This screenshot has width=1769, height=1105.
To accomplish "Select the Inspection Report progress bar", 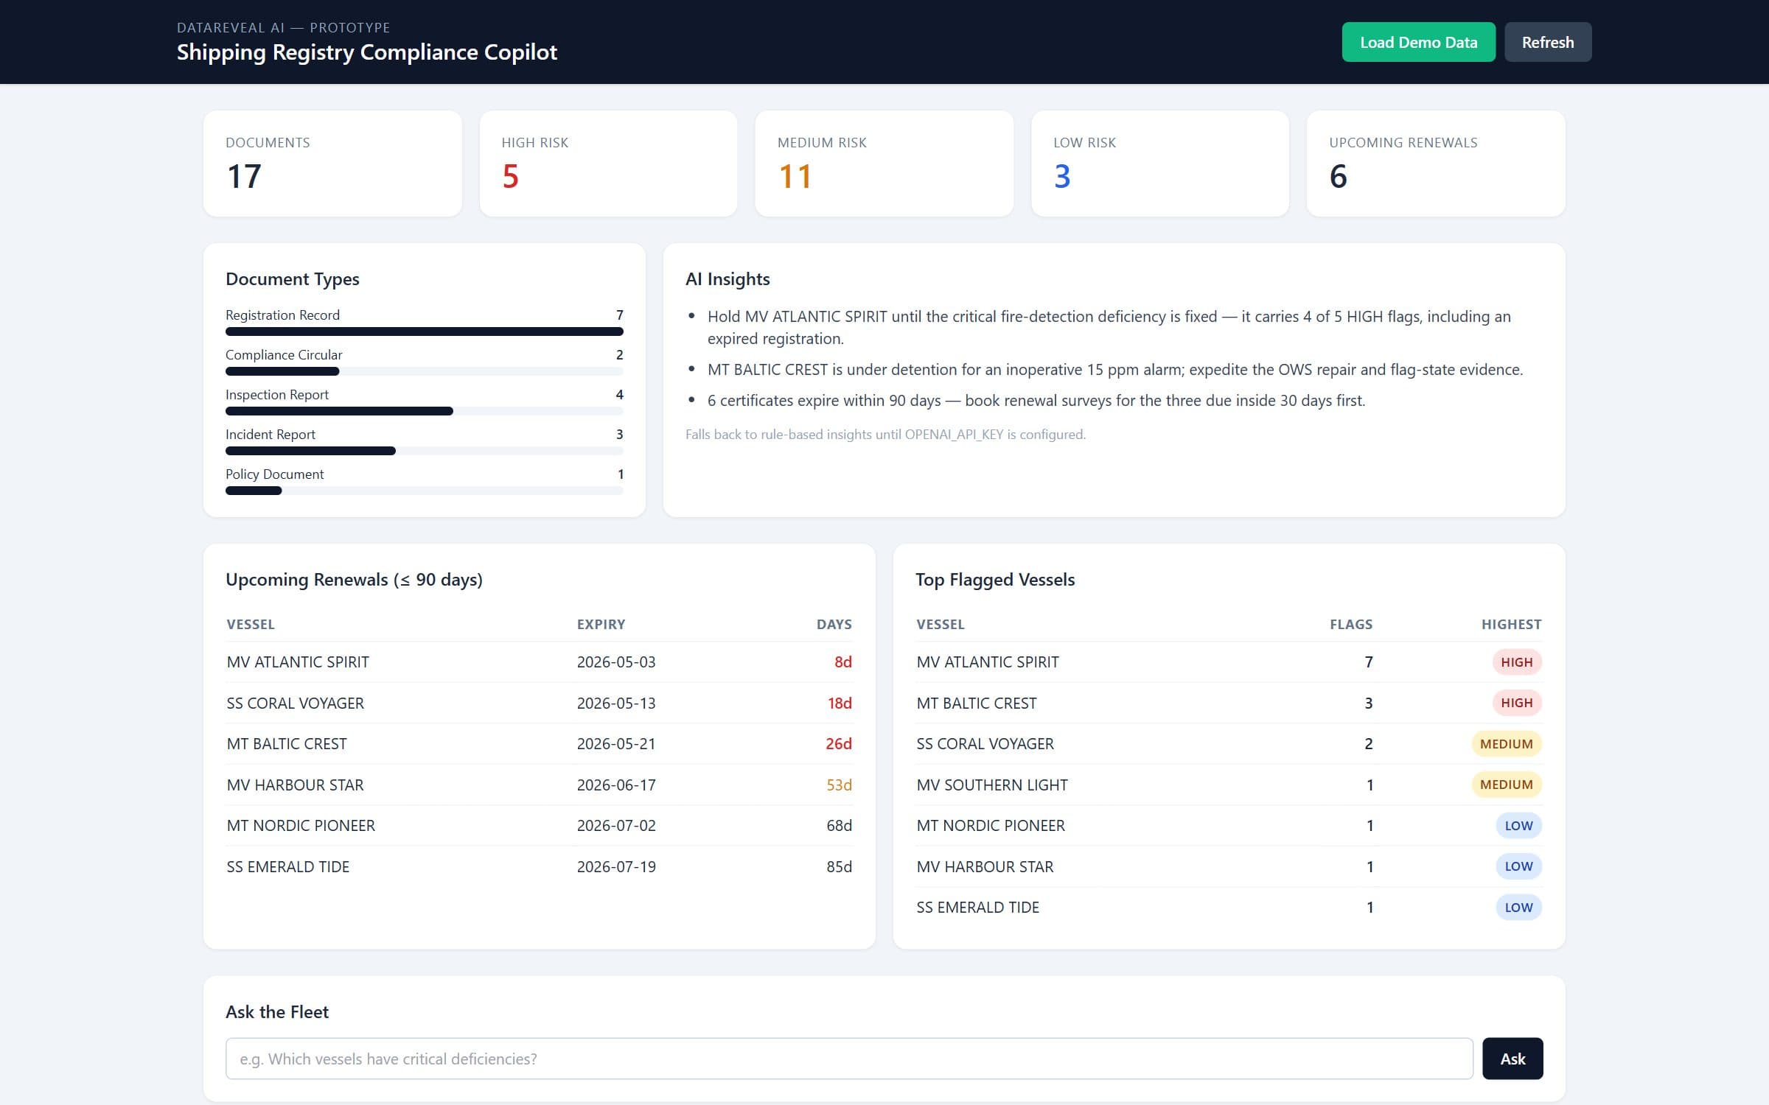I will pyautogui.click(x=425, y=411).
